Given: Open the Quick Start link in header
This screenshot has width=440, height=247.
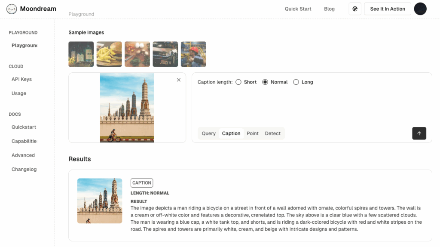Looking at the screenshot, I should click(298, 9).
